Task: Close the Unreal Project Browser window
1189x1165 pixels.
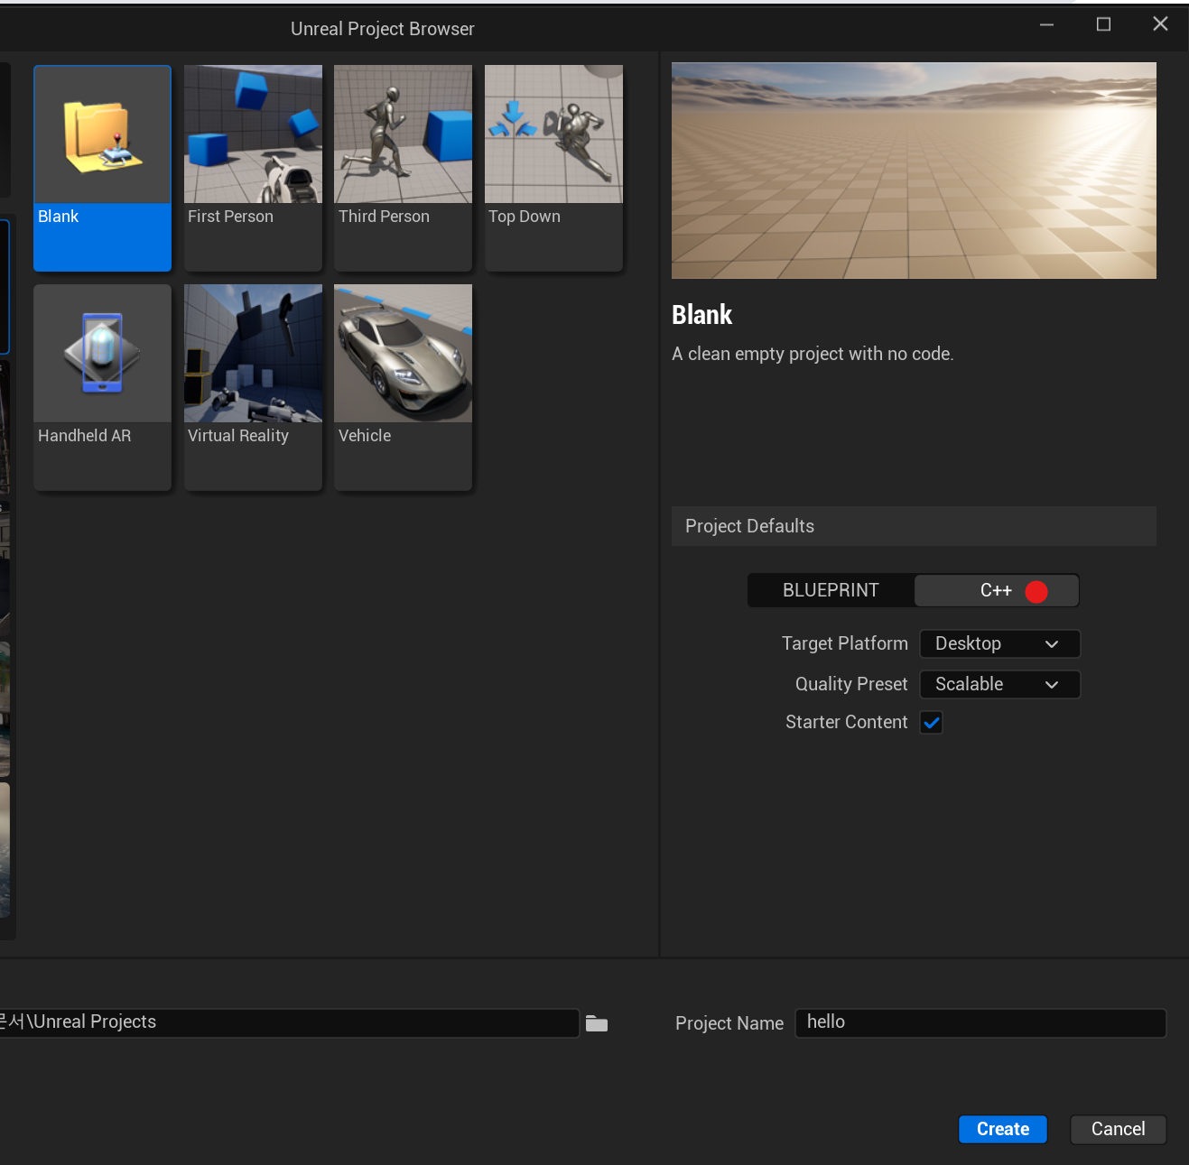Action: [x=1160, y=24]
